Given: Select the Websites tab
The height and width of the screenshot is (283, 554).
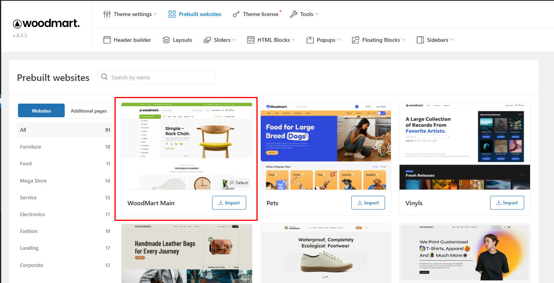Looking at the screenshot, I should tap(41, 111).
